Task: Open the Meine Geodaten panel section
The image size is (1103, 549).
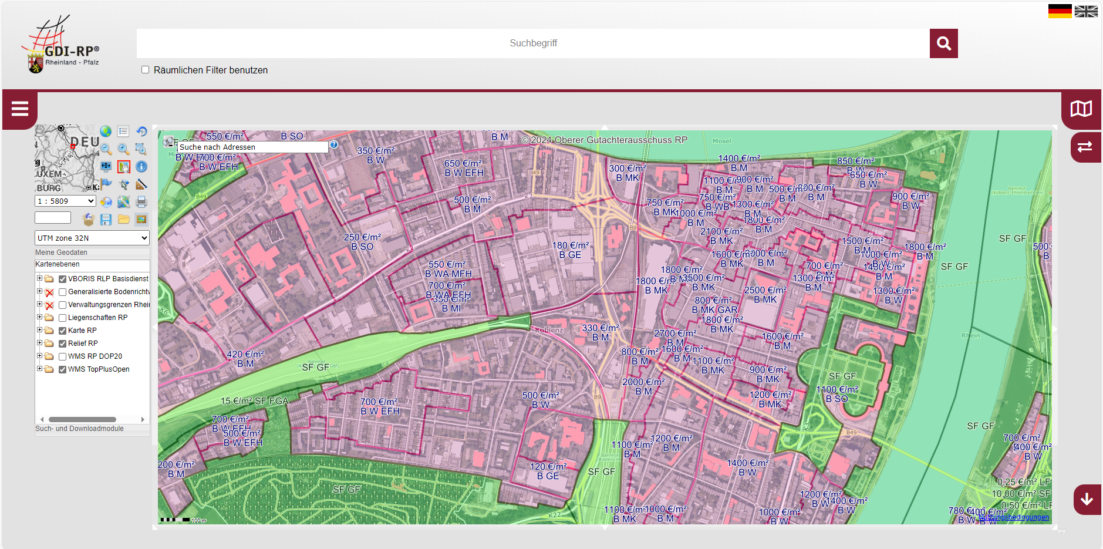Action: point(61,252)
